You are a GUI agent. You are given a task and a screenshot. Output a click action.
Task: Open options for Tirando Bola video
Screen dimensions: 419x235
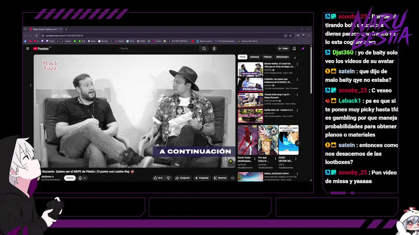tap(297, 95)
